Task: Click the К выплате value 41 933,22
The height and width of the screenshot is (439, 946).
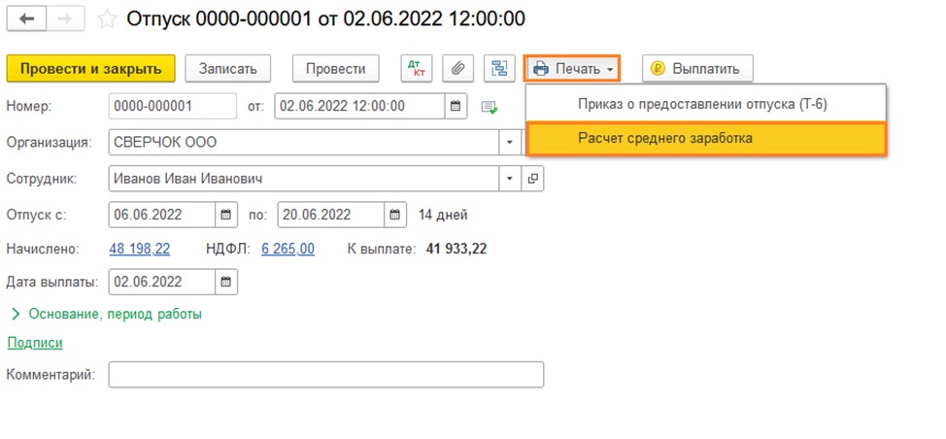Action: click(456, 249)
